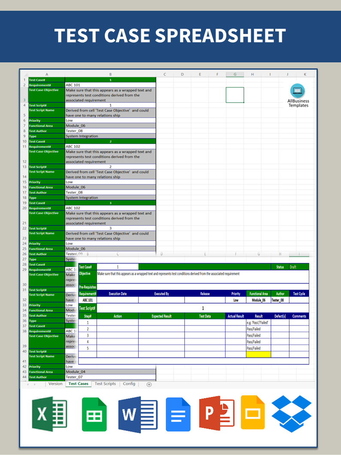Click 'ABC 102' cell in row 20
Screen dimensions: 341x455
pyautogui.click(x=110, y=208)
